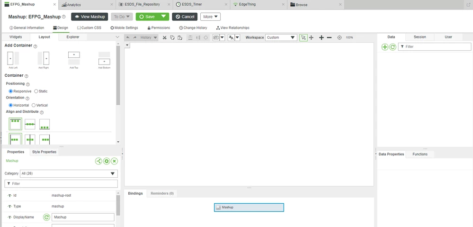Open the Session tab
This screenshot has height=227, width=473.
coord(419,37)
